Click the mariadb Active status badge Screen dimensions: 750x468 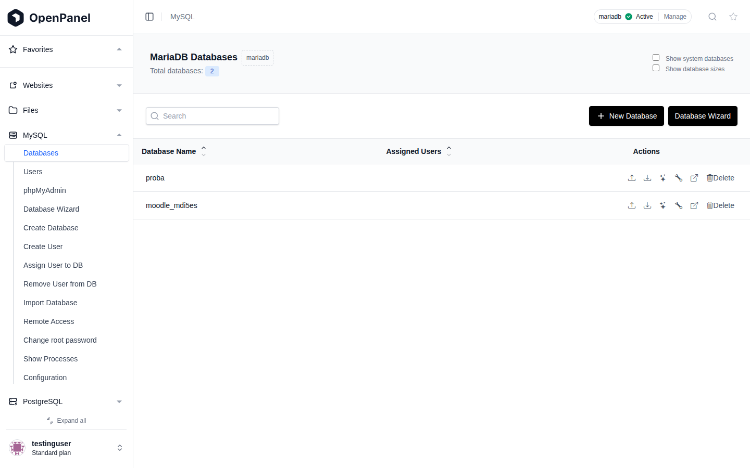(626, 17)
